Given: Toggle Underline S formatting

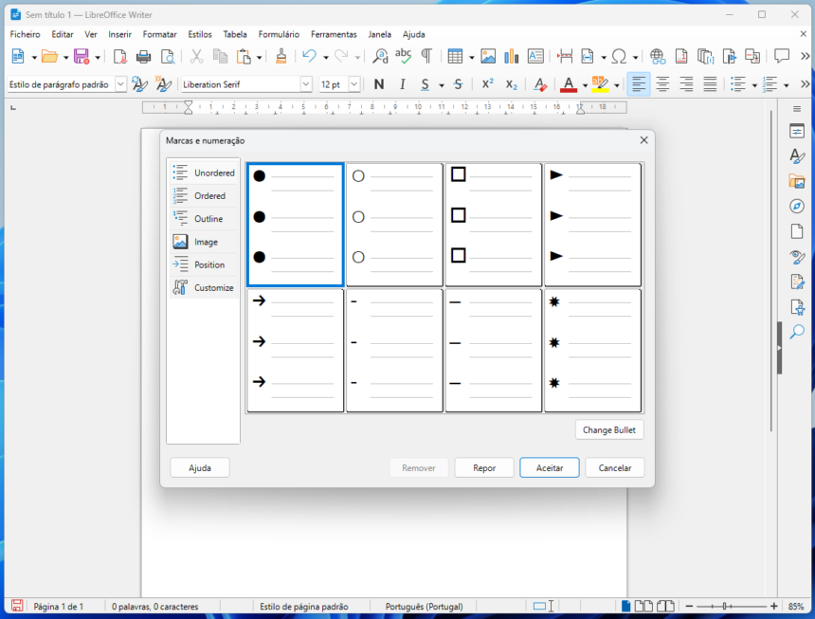Looking at the screenshot, I should (426, 84).
